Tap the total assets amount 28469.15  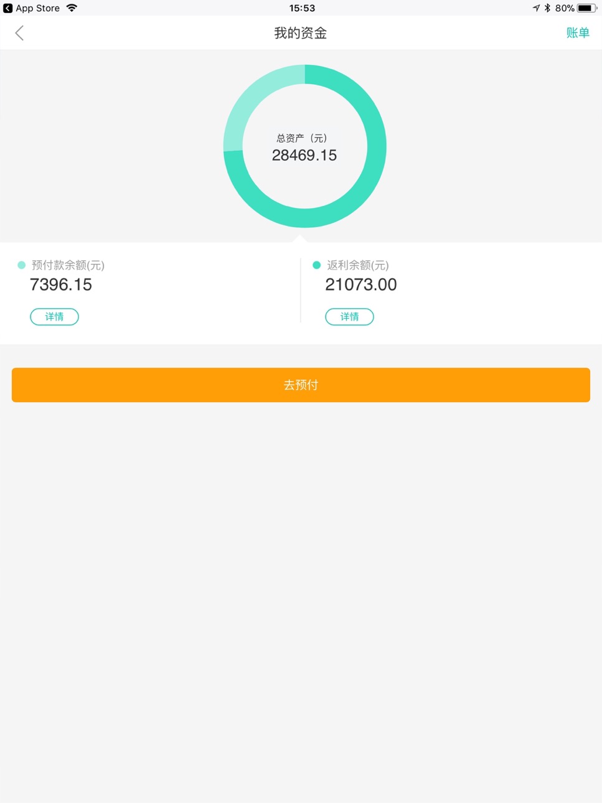pyautogui.click(x=304, y=156)
